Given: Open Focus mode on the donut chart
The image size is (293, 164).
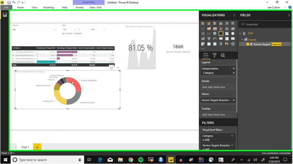Looking at the screenshot, I should (x=111, y=68).
